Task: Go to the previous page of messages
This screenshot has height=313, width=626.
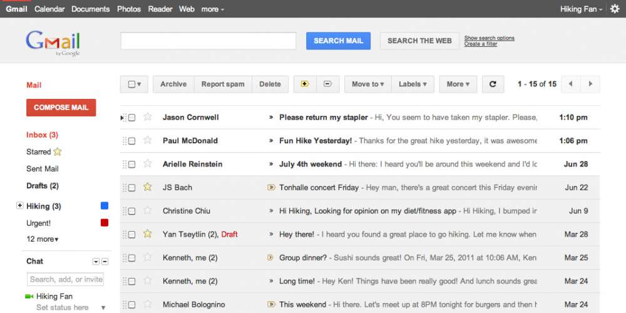Action: coord(570,85)
